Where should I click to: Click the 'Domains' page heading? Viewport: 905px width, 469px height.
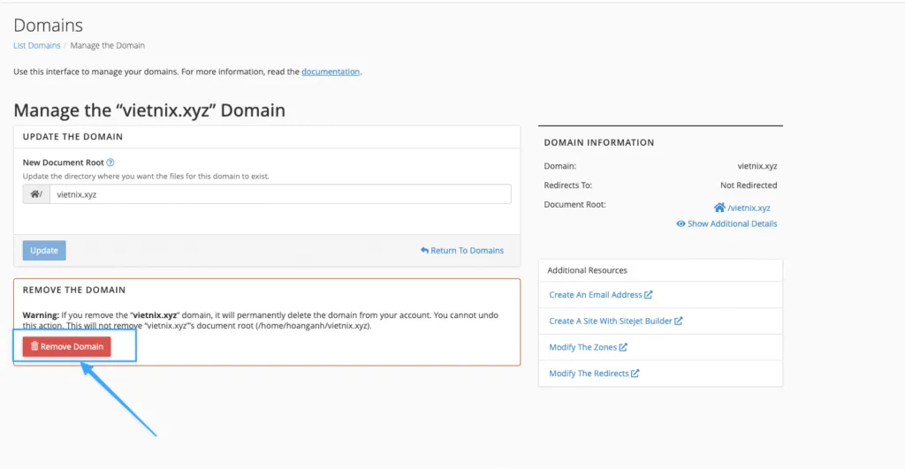pyautogui.click(x=49, y=26)
